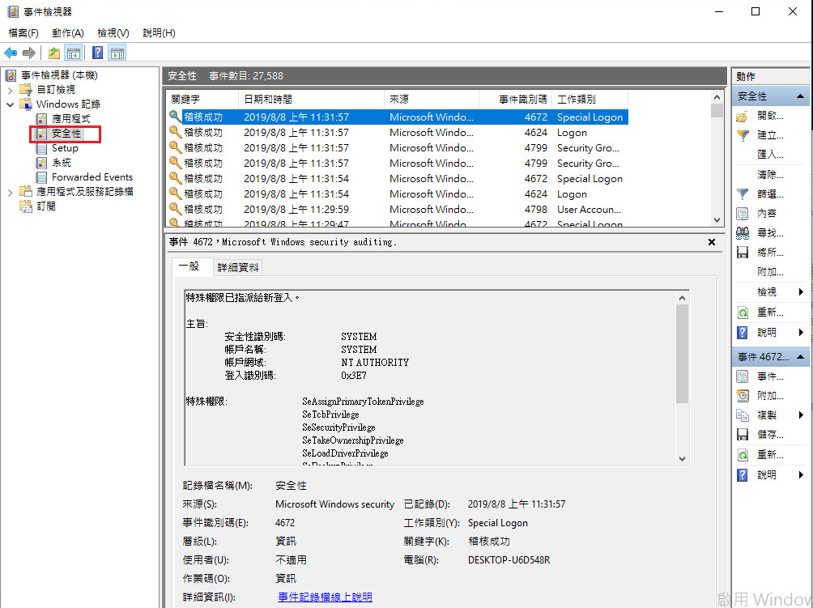
Task: Toggle the console tree pane toolbar icon
Action: coord(74,53)
